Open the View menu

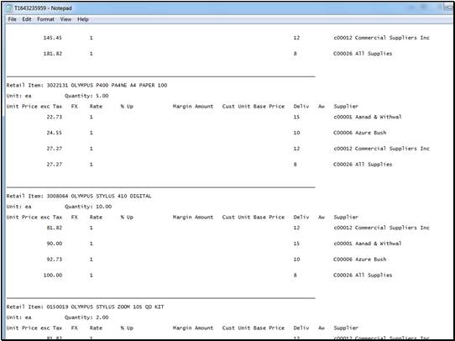coord(65,19)
